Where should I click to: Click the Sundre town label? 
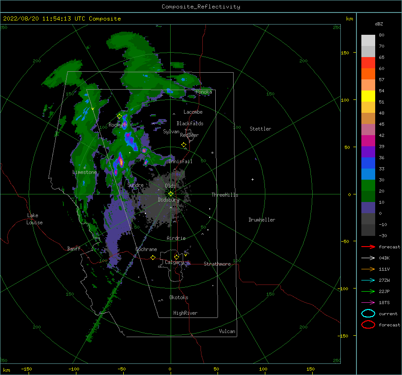(135, 185)
